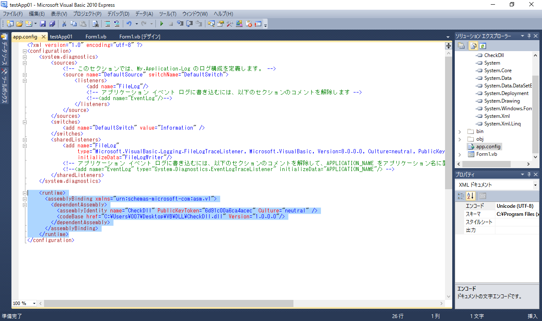Open Properties Window from the toolbar icon
Image resolution: width=542 pixels, height=321 pixels.
point(220,24)
